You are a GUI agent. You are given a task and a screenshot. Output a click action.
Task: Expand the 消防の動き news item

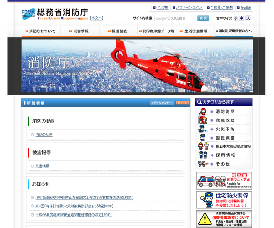tap(44, 135)
